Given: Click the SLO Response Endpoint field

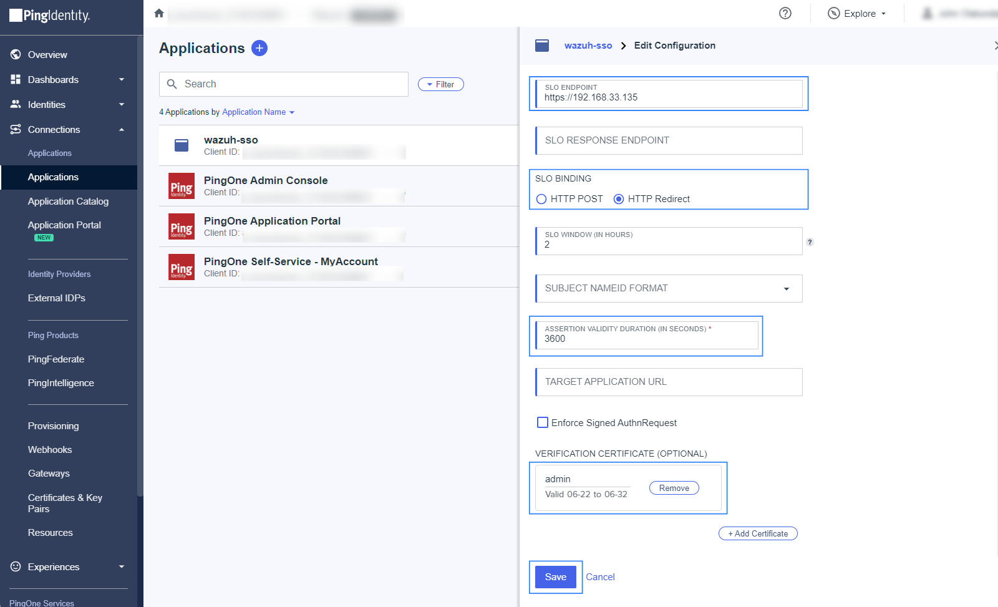Looking at the screenshot, I should [x=669, y=140].
